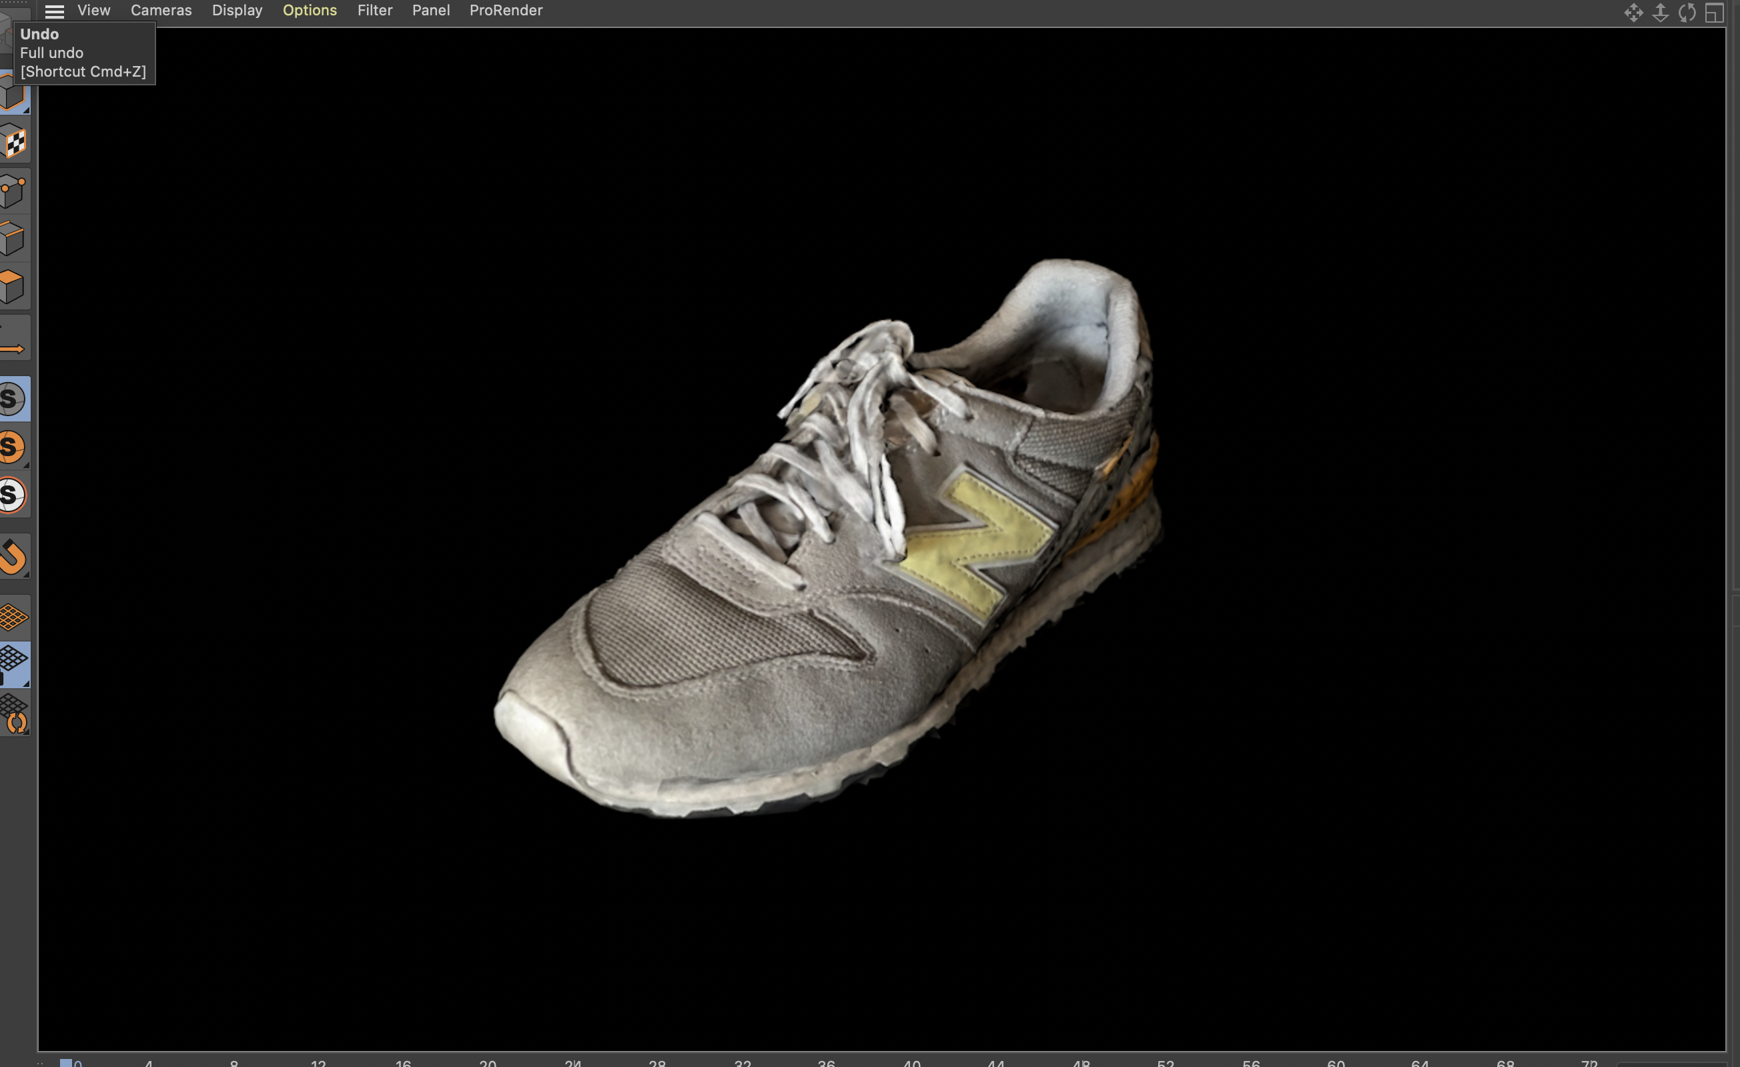This screenshot has width=1740, height=1067.
Task: Expand the Locked Workplane options flyout
Action: click(26, 683)
